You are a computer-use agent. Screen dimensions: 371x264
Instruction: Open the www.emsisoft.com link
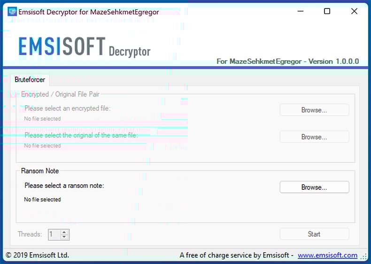(x=327, y=255)
